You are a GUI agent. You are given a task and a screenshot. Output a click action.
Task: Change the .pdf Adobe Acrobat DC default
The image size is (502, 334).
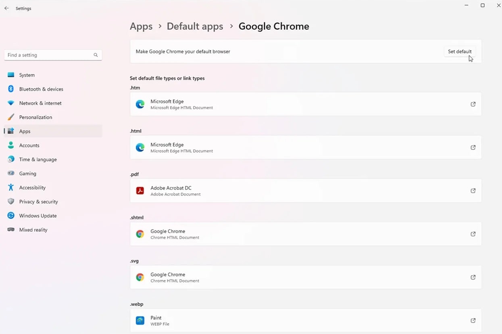point(306,191)
